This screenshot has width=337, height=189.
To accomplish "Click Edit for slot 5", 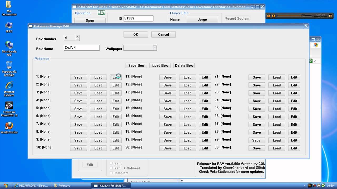I will coord(116,109).
